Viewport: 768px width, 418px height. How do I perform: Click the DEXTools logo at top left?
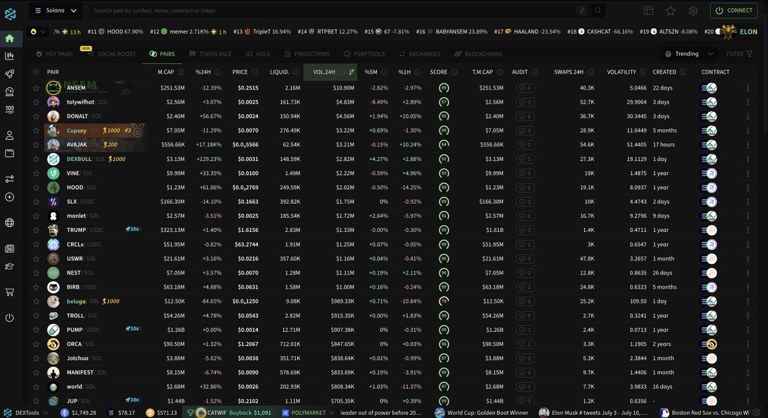[x=10, y=13]
